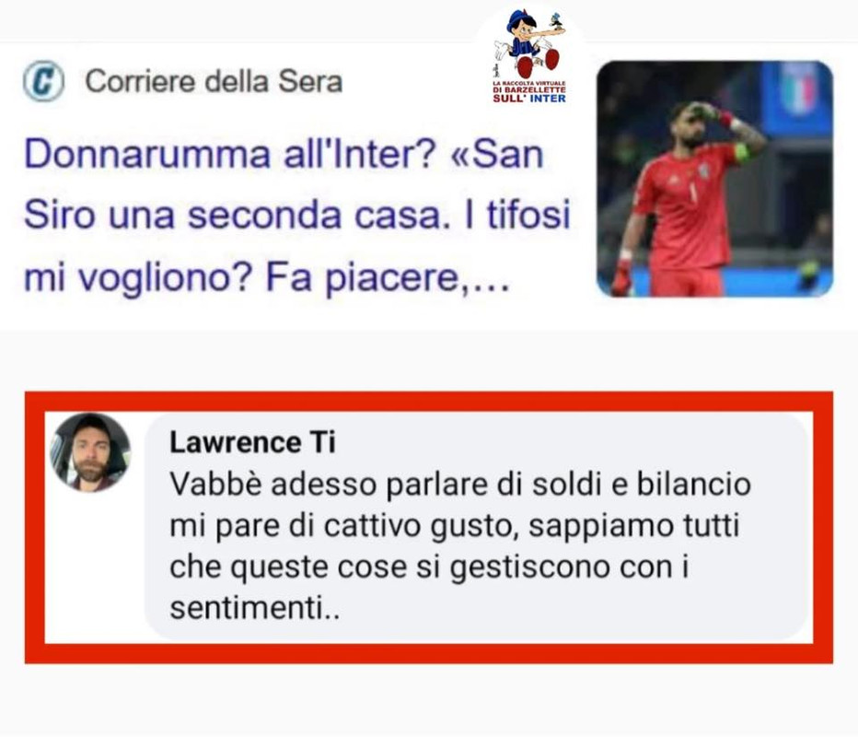Click the 'LA RACCOLTA VIRTUALE DI BARZELLETTE' text

point(529,87)
